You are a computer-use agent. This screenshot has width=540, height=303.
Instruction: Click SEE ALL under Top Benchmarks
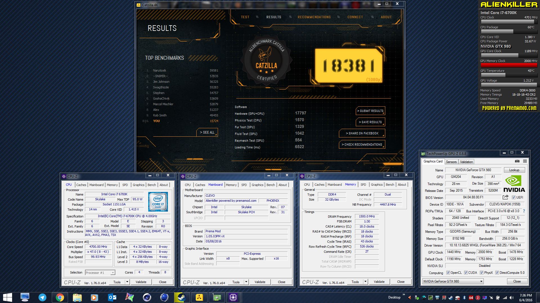click(207, 132)
